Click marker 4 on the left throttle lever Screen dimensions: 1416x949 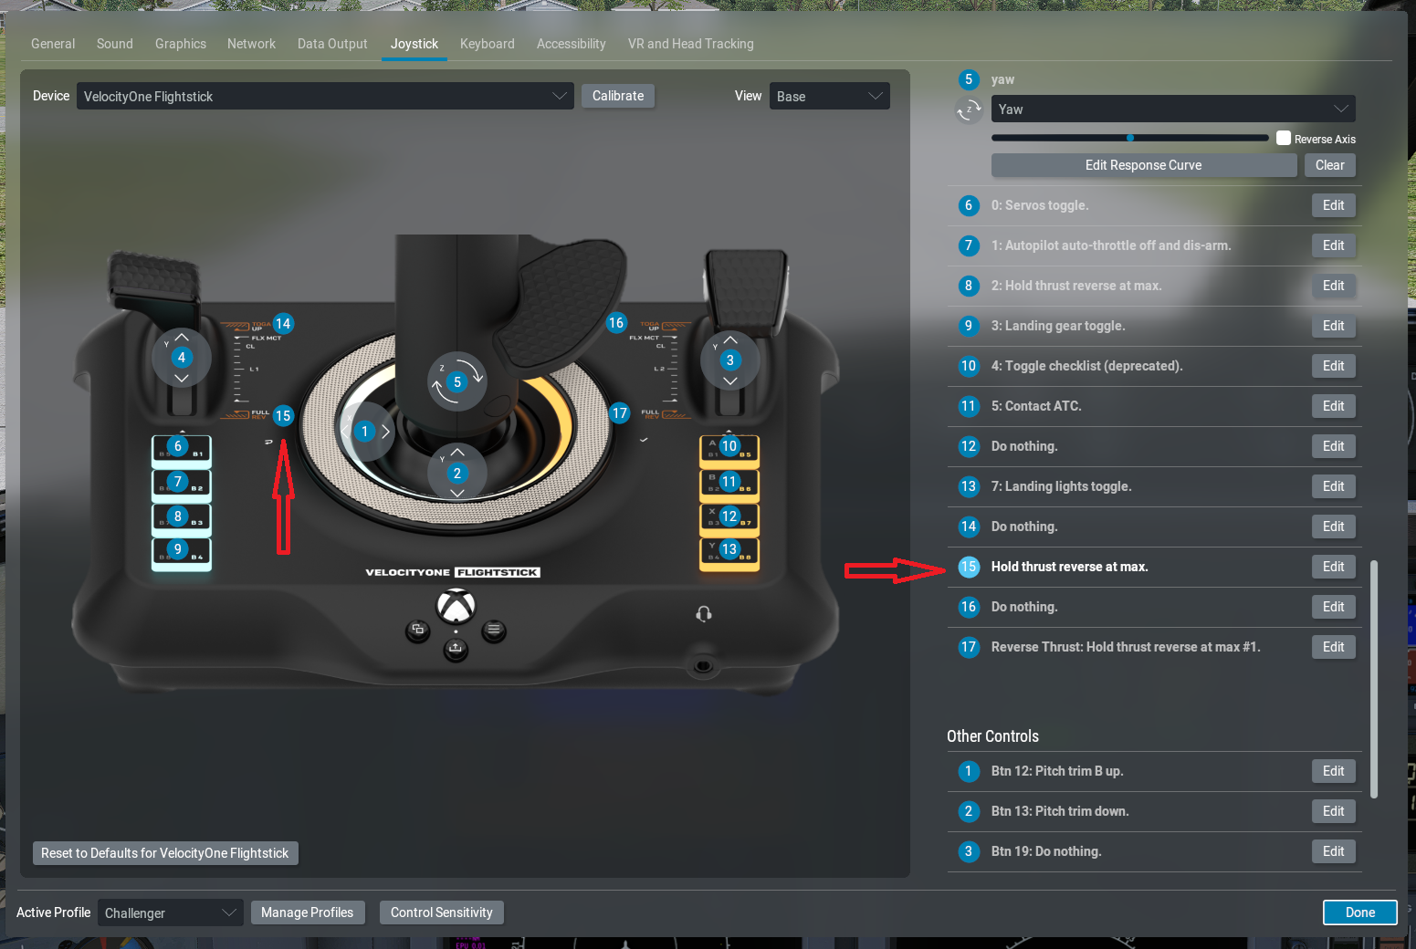tap(182, 358)
